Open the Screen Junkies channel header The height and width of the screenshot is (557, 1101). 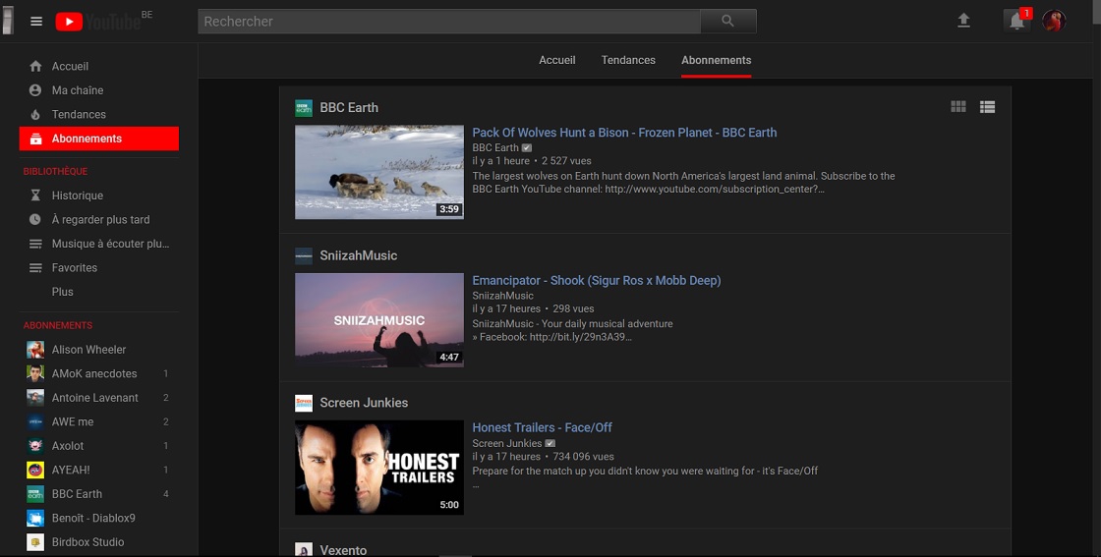(x=363, y=403)
